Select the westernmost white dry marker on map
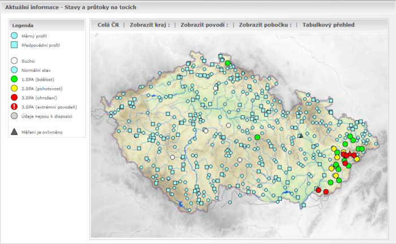The width and height of the screenshot is (396, 244). (173, 157)
